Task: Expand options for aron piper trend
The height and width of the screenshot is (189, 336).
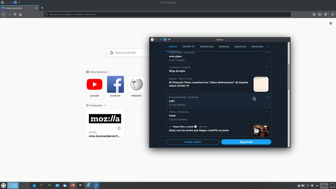Action: point(267,53)
